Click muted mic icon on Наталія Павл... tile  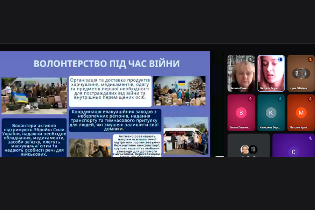pyautogui.click(x=250, y=59)
